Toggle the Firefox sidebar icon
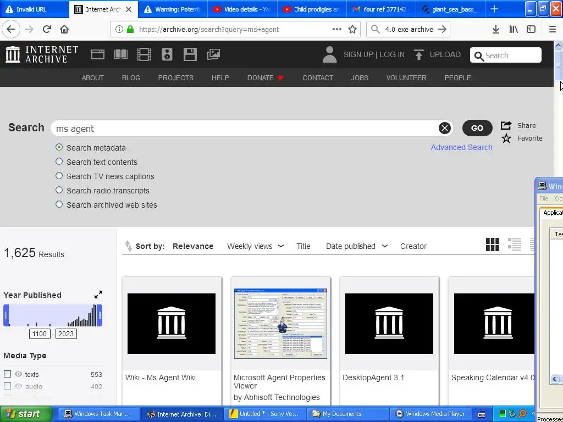563x422 pixels. point(531,30)
